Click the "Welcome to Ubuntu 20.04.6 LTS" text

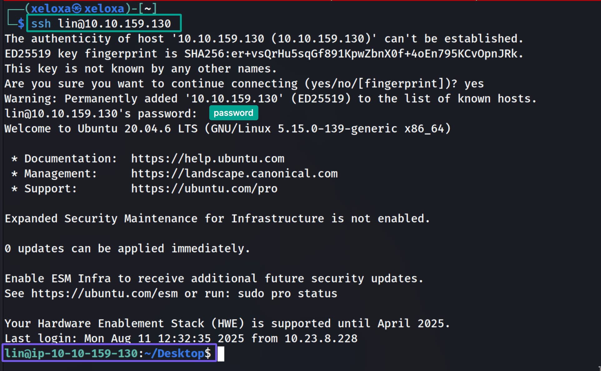coord(101,128)
